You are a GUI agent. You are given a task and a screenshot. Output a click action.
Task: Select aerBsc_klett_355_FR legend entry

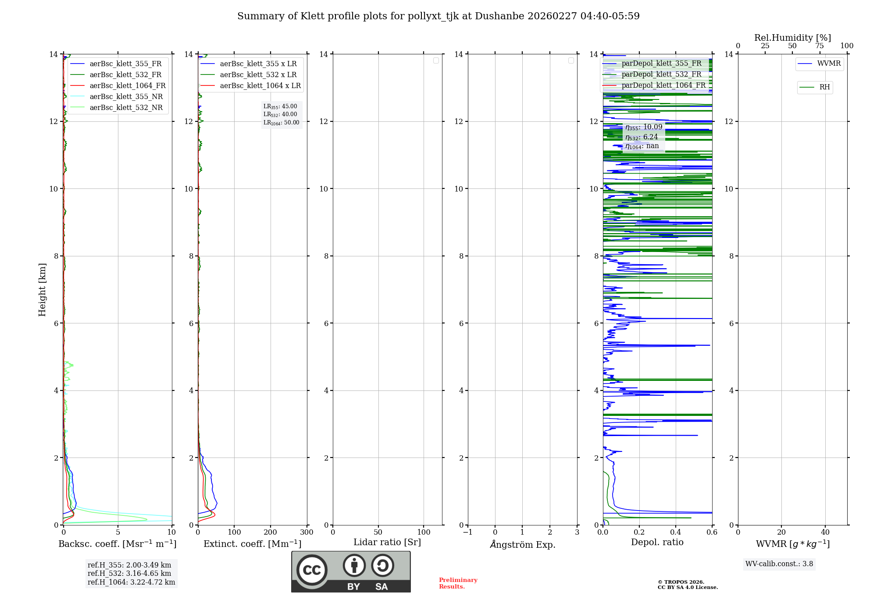point(125,64)
